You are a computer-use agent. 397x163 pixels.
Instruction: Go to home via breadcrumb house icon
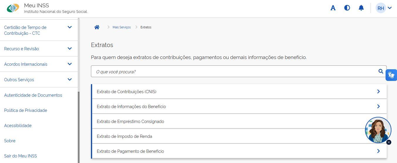click(97, 27)
